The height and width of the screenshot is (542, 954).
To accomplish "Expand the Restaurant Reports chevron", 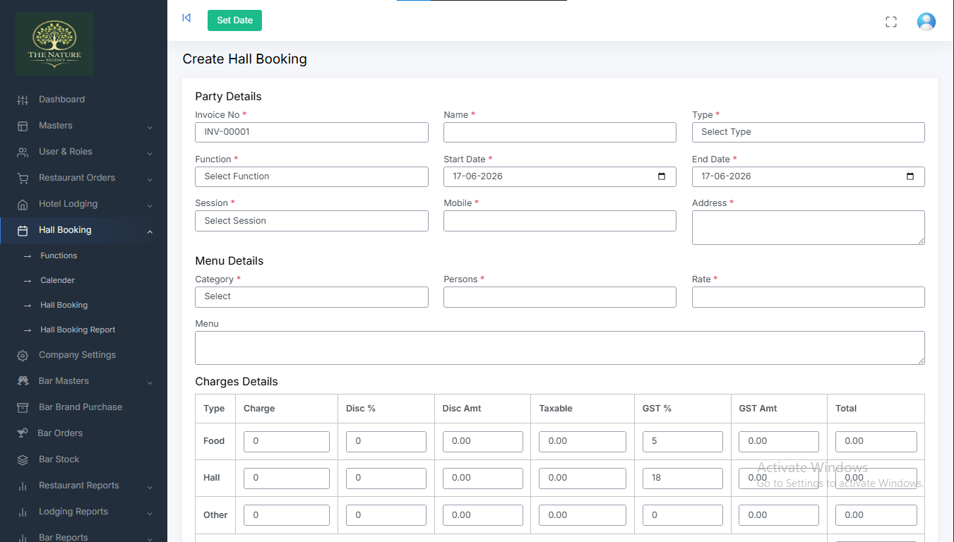I will click(150, 487).
